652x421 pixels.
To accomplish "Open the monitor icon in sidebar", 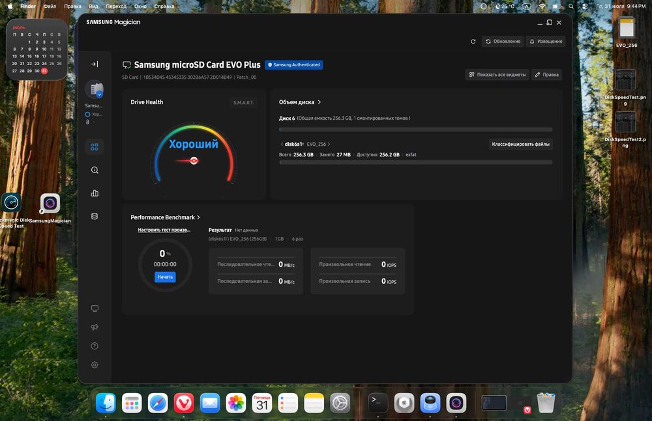I will click(x=95, y=308).
